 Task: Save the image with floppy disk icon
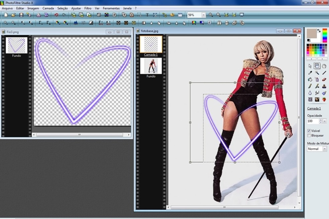21,15
